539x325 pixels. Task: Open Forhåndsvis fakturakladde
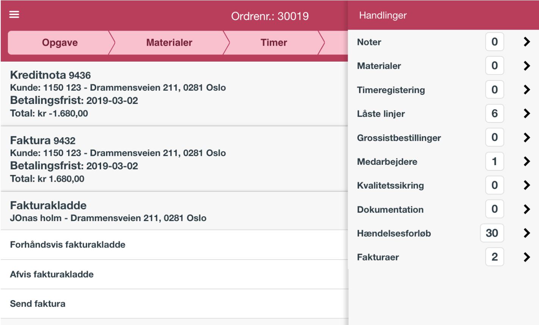pos(174,245)
